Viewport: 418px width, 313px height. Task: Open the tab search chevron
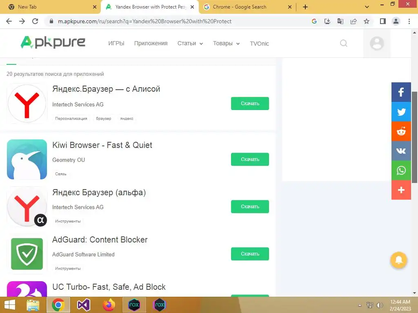coord(367,7)
